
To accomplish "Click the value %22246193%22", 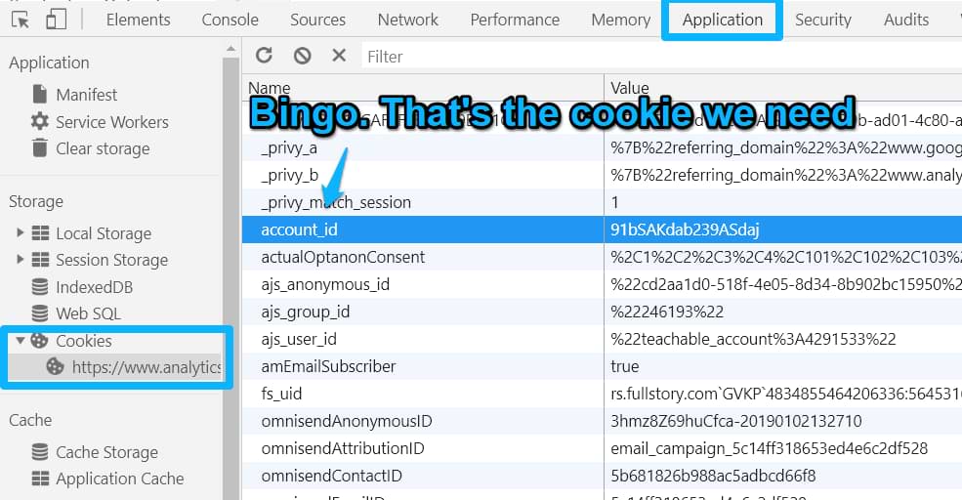I will [667, 312].
